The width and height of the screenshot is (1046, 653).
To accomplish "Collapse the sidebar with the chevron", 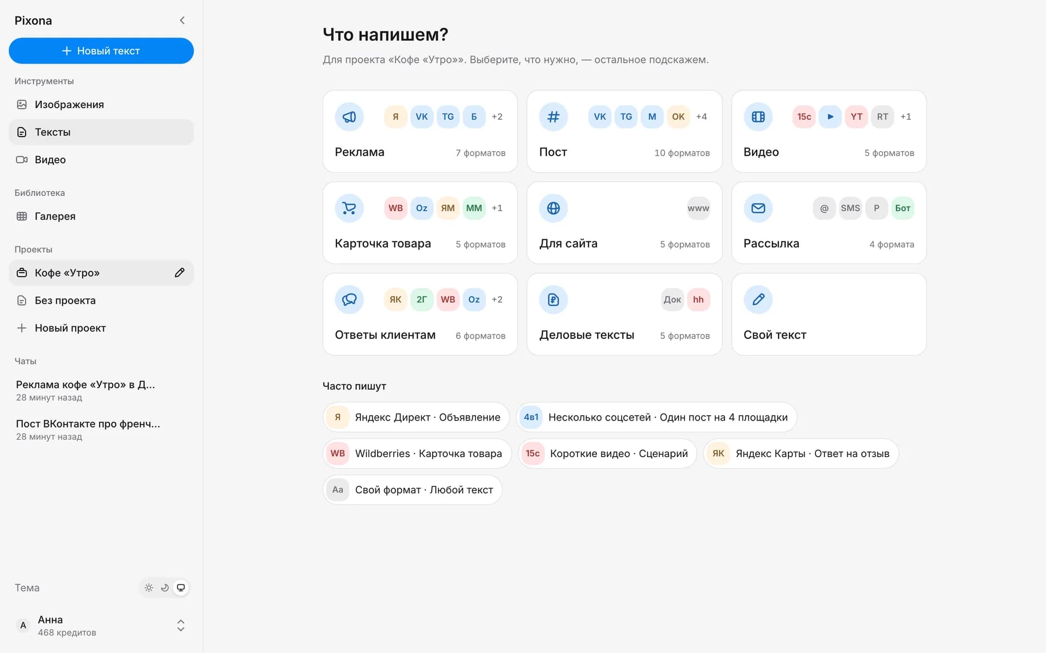I will [182, 21].
